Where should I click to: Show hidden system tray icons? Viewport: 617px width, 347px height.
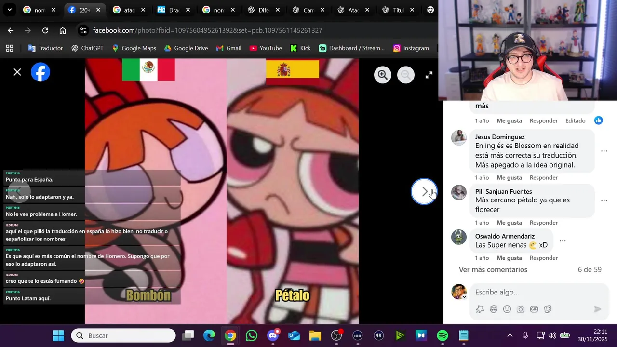[510, 335]
